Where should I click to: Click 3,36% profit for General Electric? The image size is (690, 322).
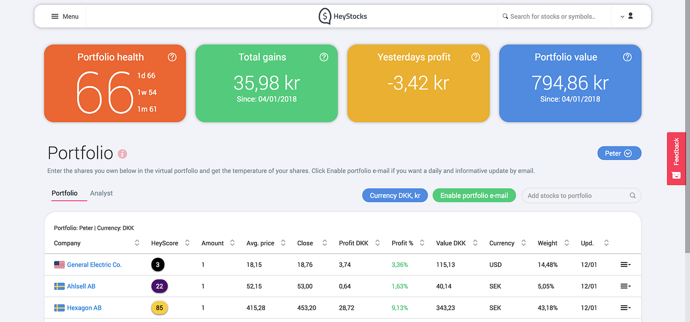pyautogui.click(x=400, y=265)
